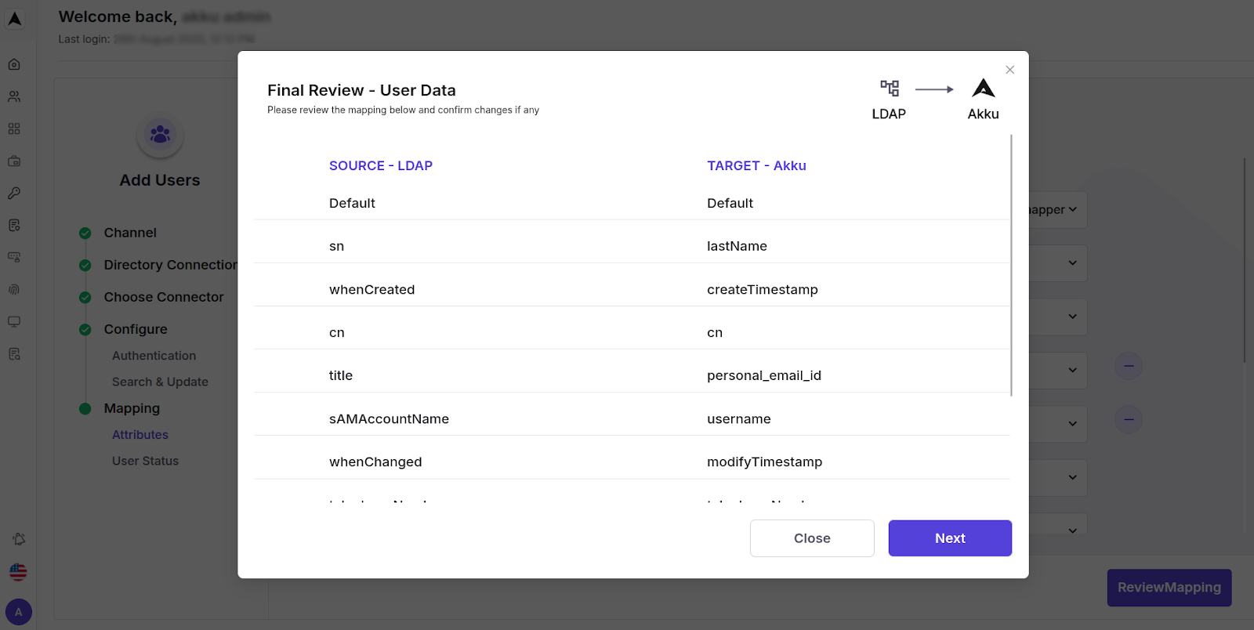Click the SOURCE - LDAP column header
The width and height of the screenshot is (1254, 630).
381,165
